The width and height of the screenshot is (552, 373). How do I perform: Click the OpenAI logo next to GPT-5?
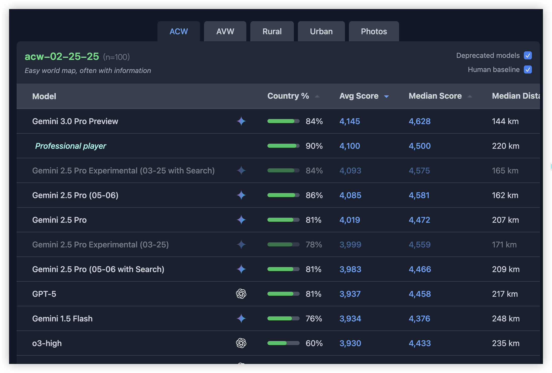click(x=241, y=294)
